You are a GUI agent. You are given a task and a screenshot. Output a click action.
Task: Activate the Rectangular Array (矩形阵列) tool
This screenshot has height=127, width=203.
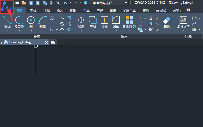click(x=129, y=22)
